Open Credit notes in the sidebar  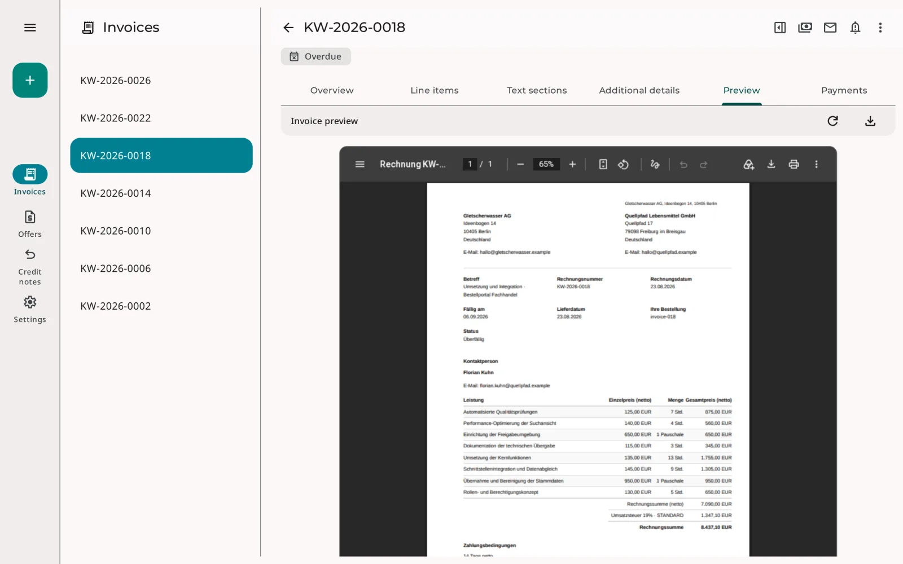pyautogui.click(x=30, y=267)
